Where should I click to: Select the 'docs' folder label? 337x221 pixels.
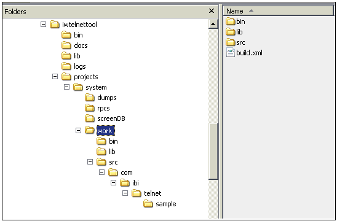(x=81, y=45)
